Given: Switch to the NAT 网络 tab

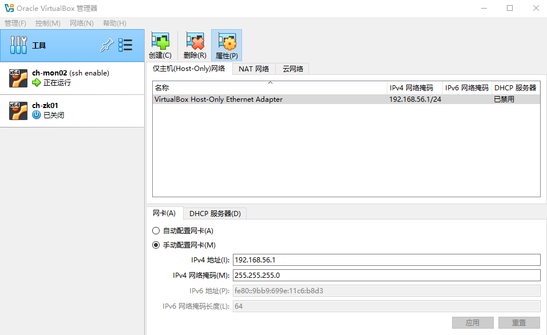Looking at the screenshot, I should [x=254, y=69].
